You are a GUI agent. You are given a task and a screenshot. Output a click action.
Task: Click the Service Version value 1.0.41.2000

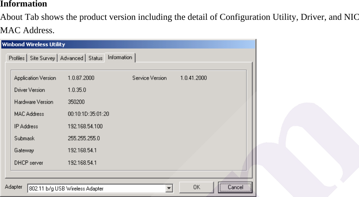(x=194, y=78)
